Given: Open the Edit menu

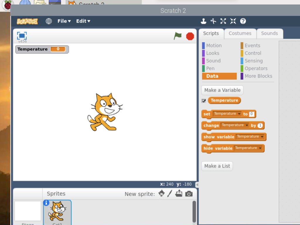Looking at the screenshot, I should point(83,21).
